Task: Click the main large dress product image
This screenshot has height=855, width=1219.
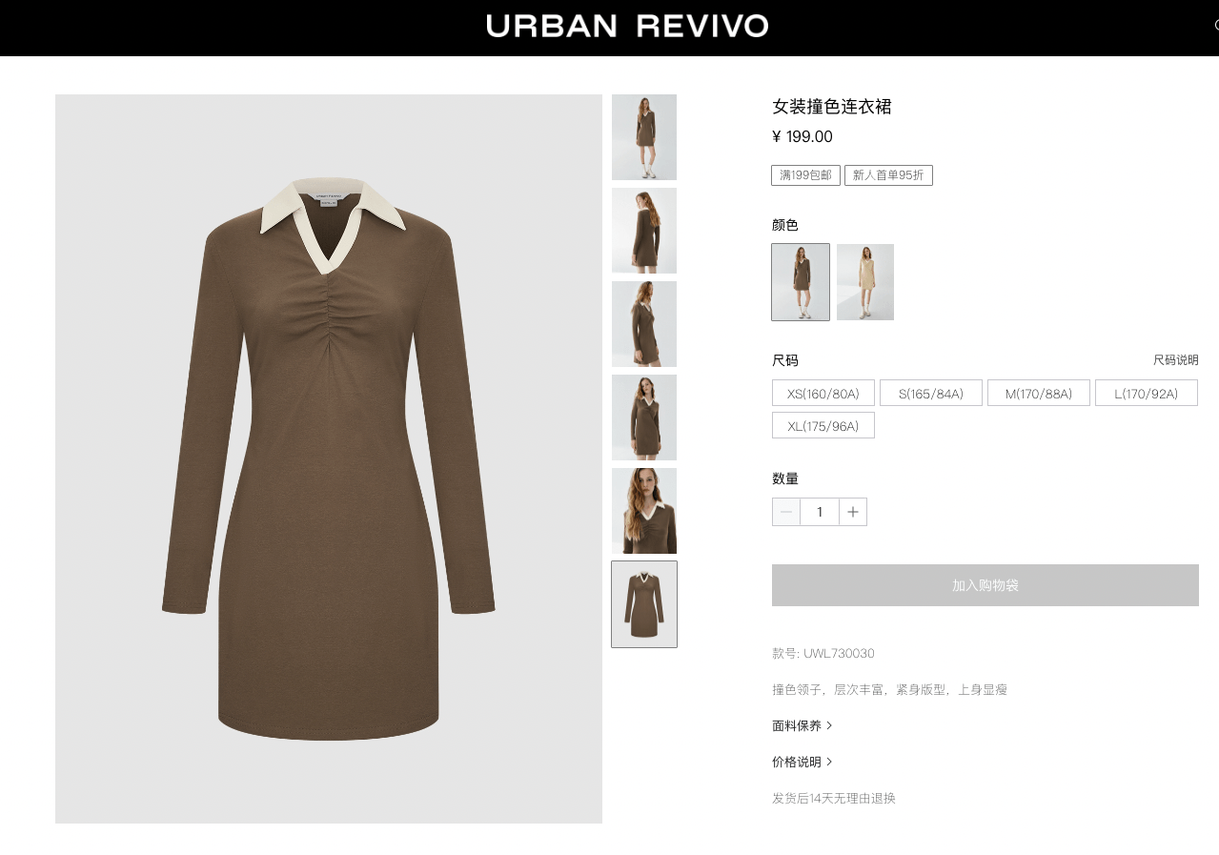Action: point(329,458)
